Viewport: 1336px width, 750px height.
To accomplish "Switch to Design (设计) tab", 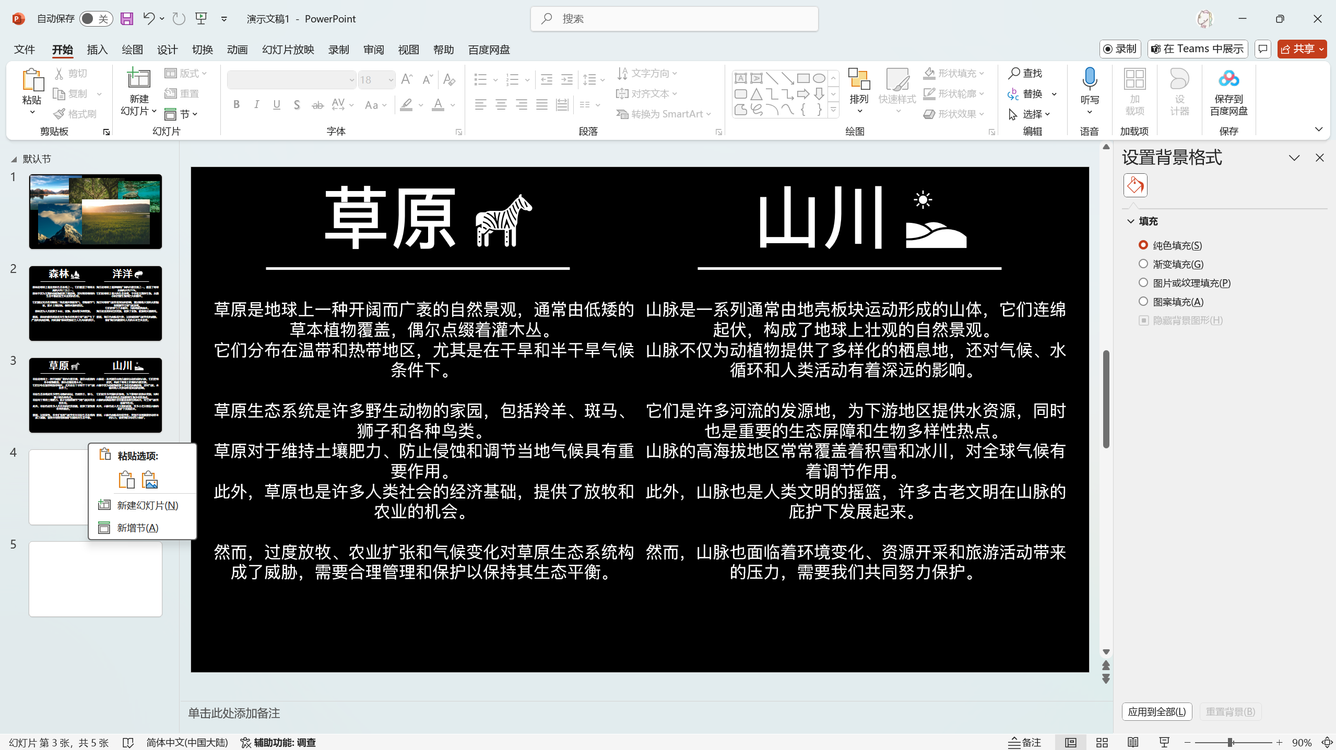I will [167, 50].
